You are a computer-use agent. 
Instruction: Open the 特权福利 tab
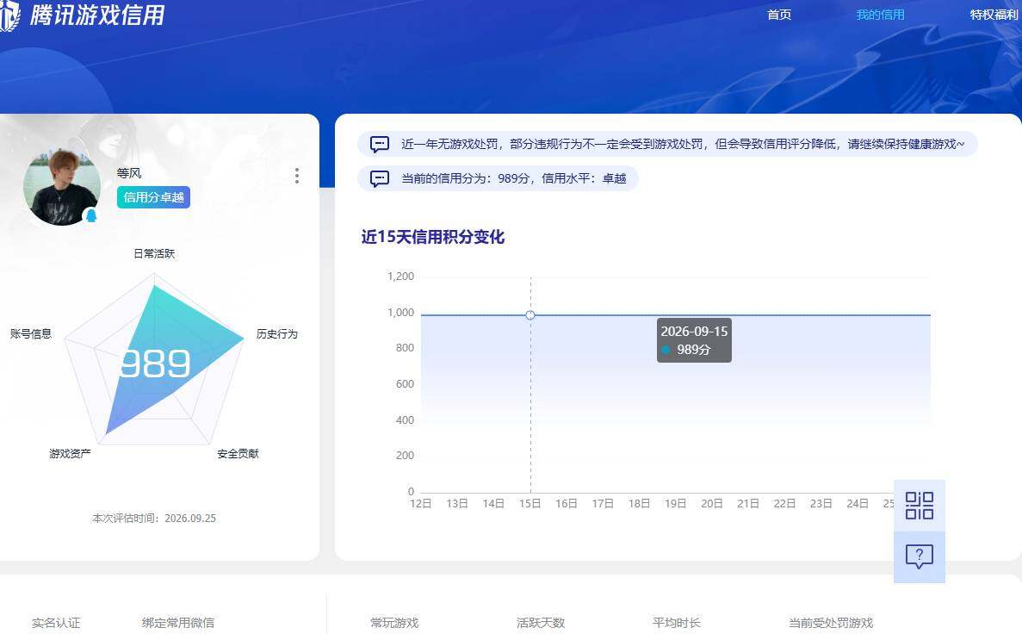[x=994, y=15]
